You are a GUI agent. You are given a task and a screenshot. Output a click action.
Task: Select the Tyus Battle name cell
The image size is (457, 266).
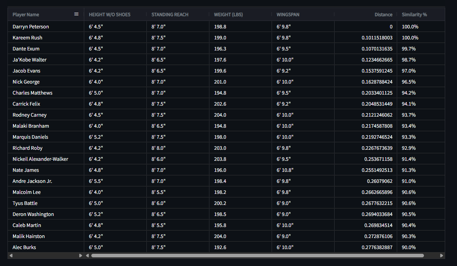(46, 203)
